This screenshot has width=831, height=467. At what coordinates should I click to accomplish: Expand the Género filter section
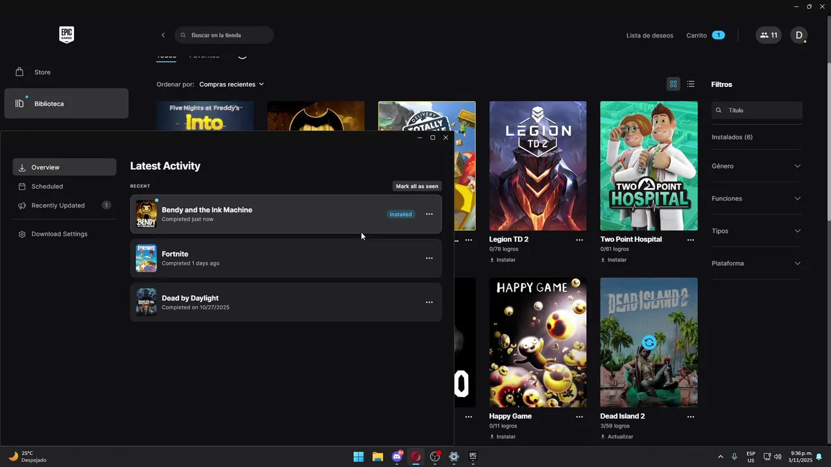tap(756, 166)
